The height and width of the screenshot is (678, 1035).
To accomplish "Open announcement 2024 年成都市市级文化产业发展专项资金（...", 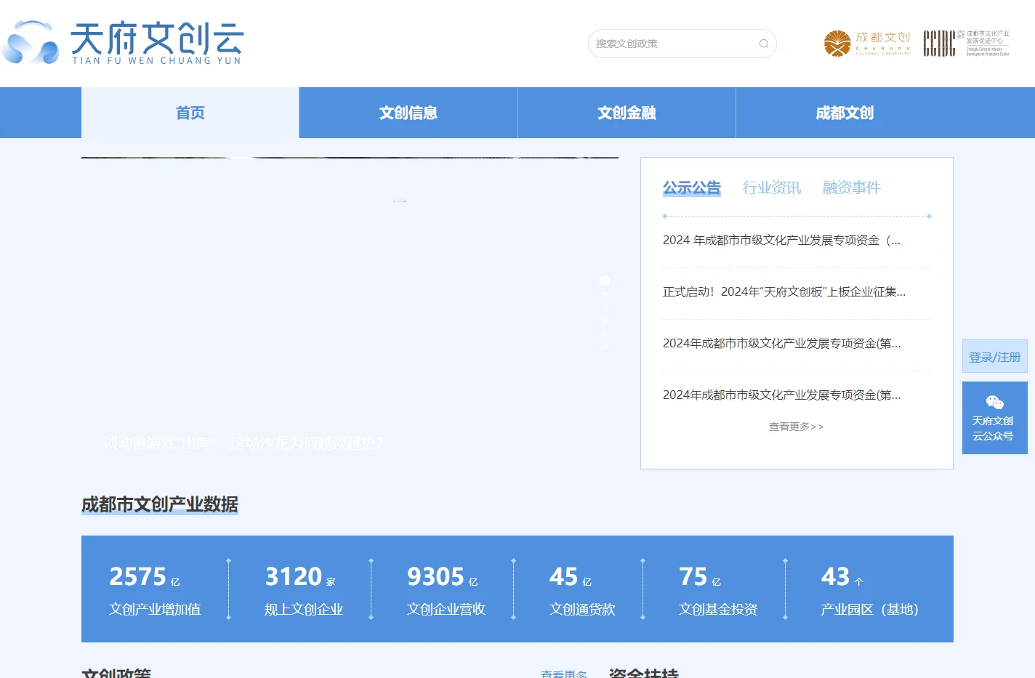I will coord(782,241).
